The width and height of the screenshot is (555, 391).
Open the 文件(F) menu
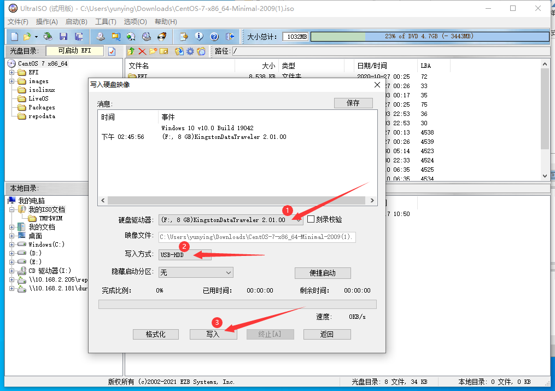pos(17,21)
